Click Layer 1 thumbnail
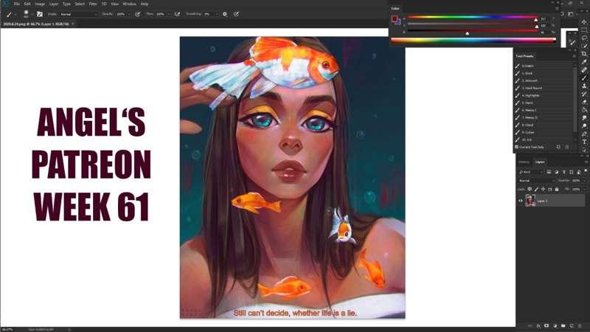This screenshot has height=332, width=590. 530,201
